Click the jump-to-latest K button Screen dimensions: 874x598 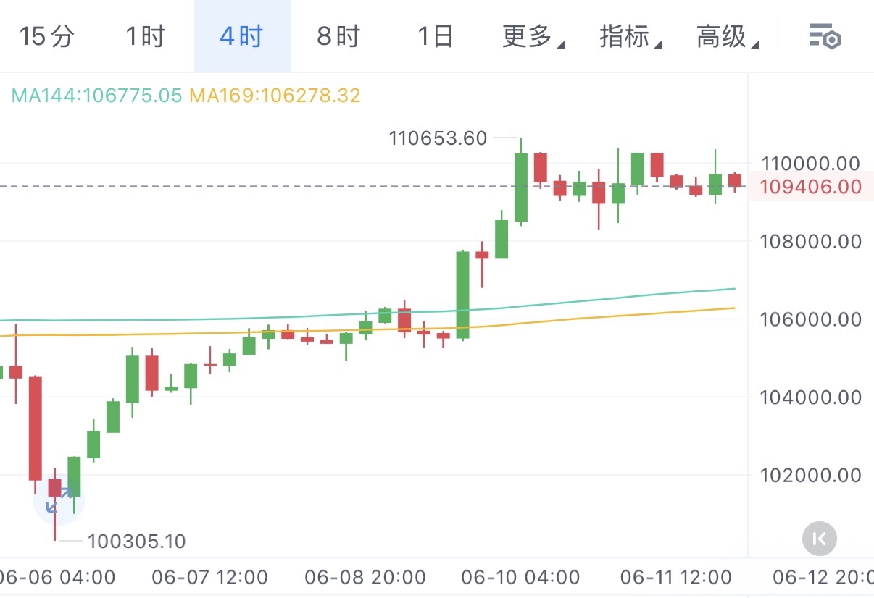(x=820, y=539)
